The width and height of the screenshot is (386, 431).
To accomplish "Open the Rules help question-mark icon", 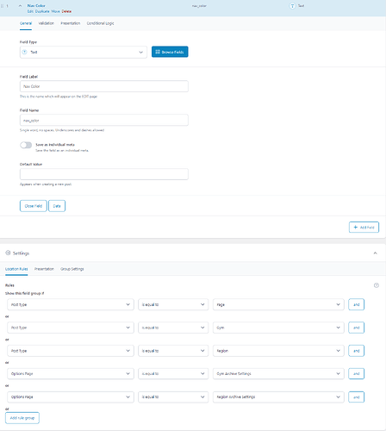I will point(377,285).
